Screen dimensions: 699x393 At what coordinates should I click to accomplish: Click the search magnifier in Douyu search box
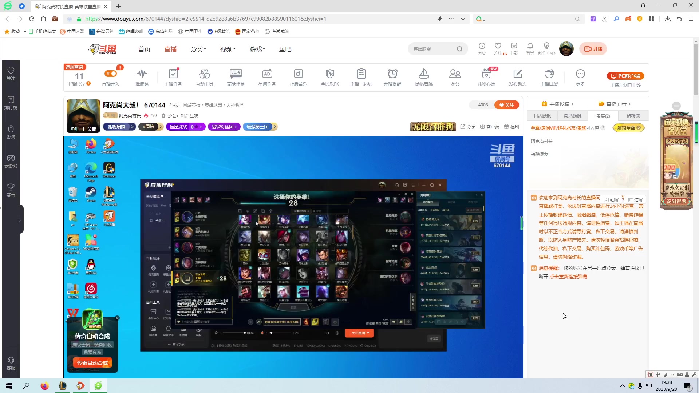459,49
